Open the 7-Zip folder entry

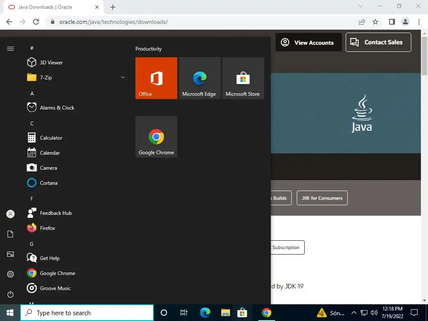tap(76, 77)
